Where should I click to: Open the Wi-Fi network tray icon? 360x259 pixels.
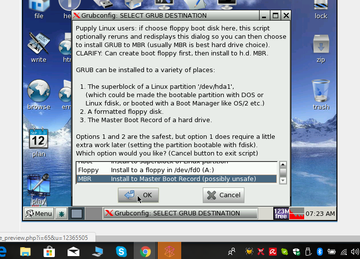click(344, 252)
